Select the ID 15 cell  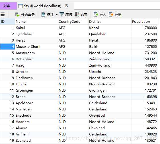pyautogui.click(x=7, y=116)
